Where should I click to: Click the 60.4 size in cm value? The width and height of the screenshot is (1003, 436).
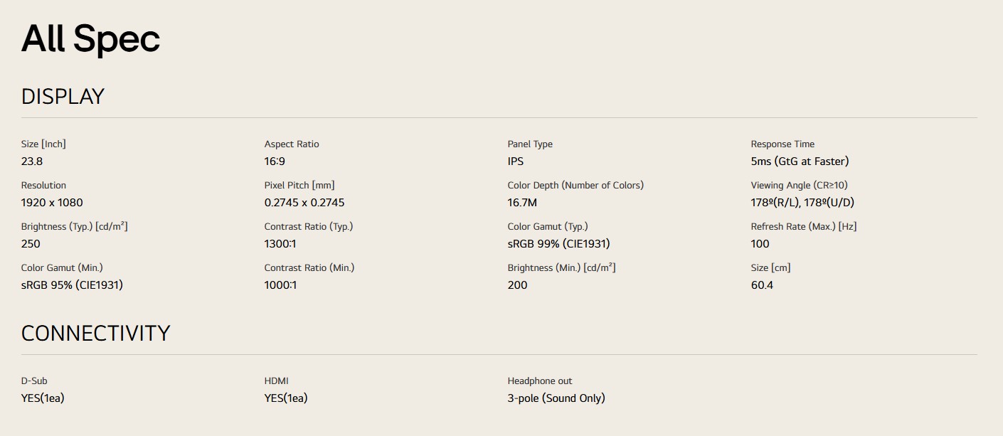(x=762, y=285)
